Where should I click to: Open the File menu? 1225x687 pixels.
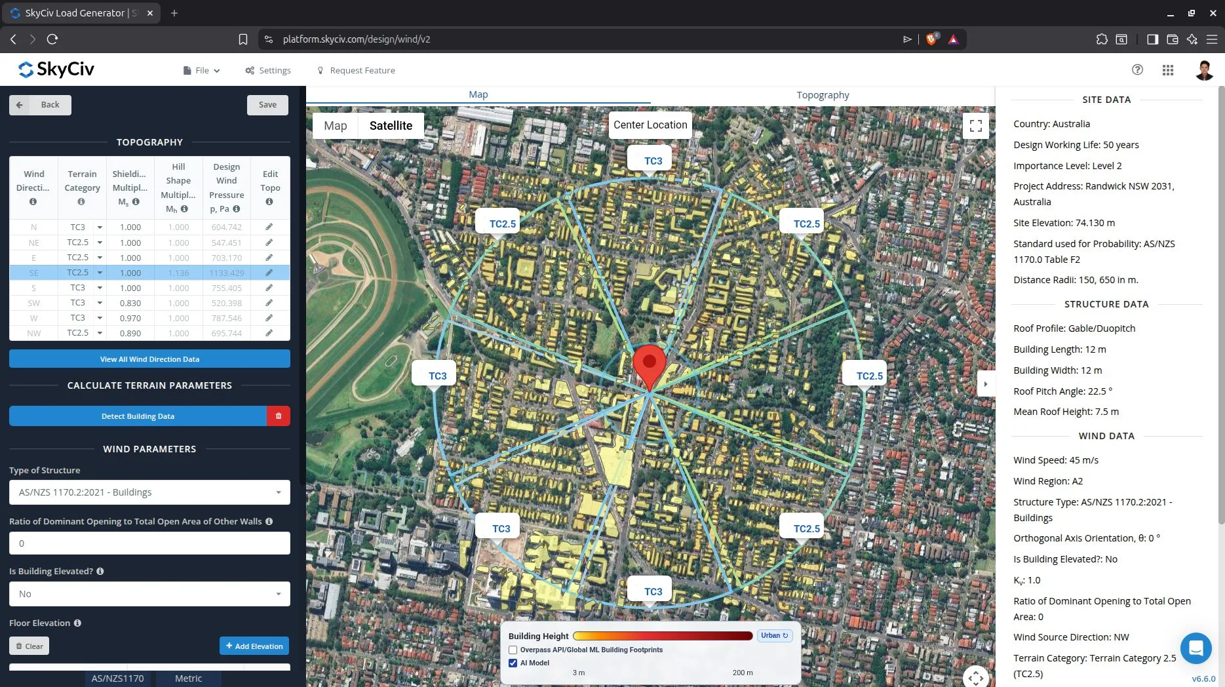(202, 70)
